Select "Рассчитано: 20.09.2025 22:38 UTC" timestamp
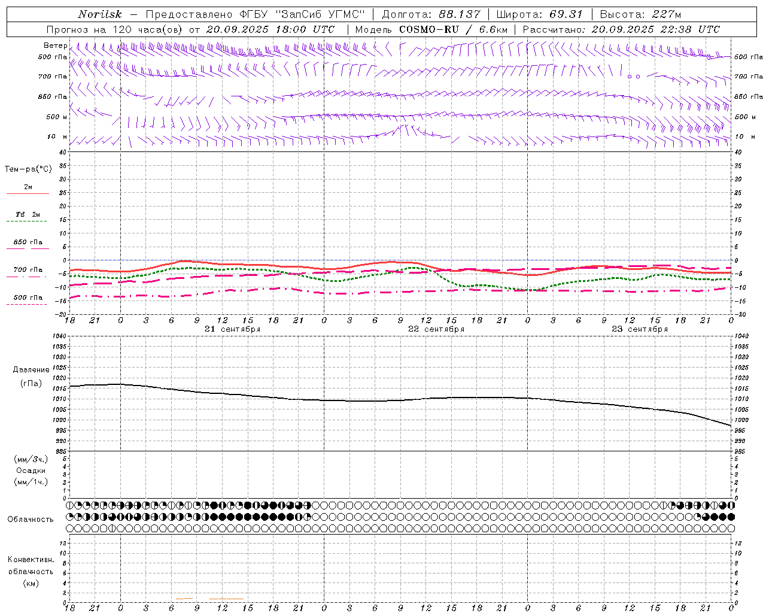 pos(621,29)
